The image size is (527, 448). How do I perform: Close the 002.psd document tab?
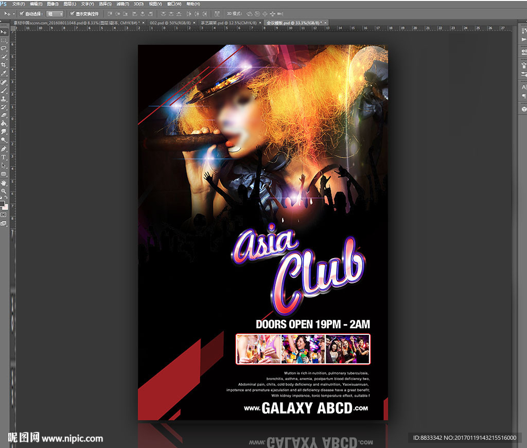pyautogui.click(x=194, y=23)
